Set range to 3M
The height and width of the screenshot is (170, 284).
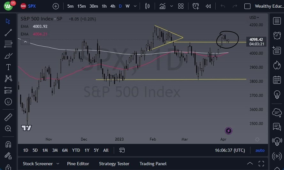point(55,150)
